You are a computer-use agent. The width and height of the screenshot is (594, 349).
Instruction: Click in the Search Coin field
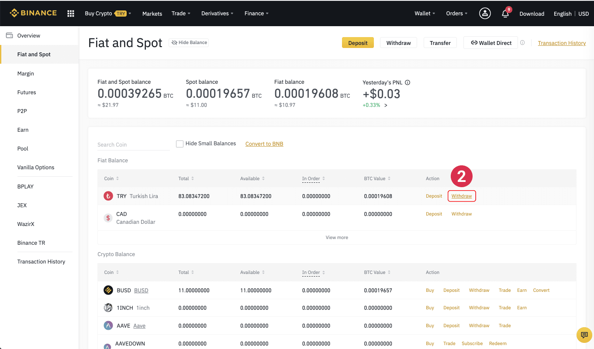pos(134,144)
